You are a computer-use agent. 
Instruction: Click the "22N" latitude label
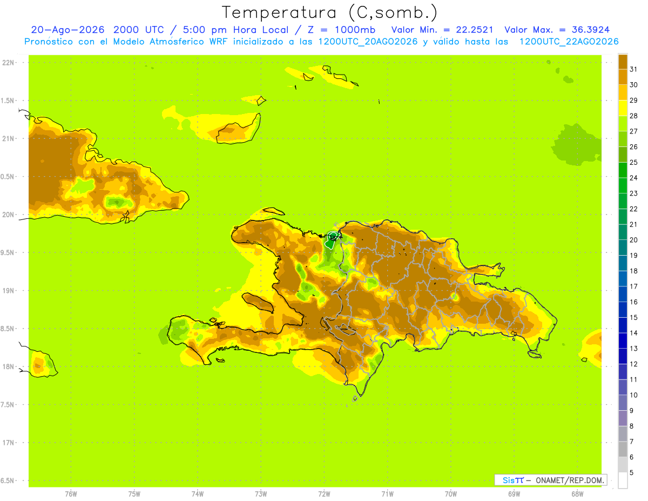click(8, 63)
